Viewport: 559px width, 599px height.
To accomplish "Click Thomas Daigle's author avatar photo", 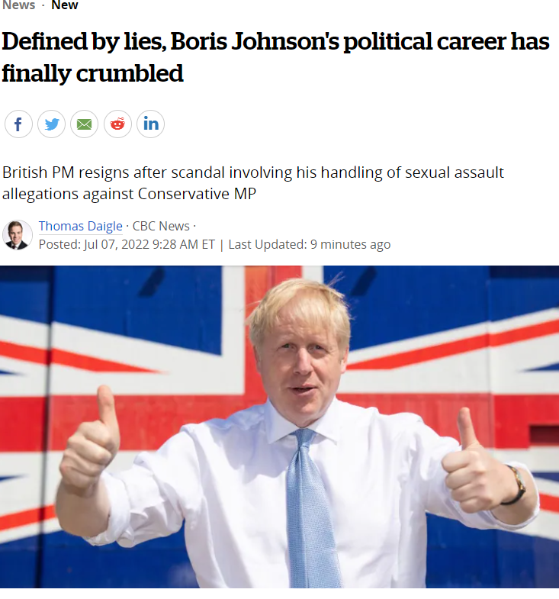I will (18, 235).
